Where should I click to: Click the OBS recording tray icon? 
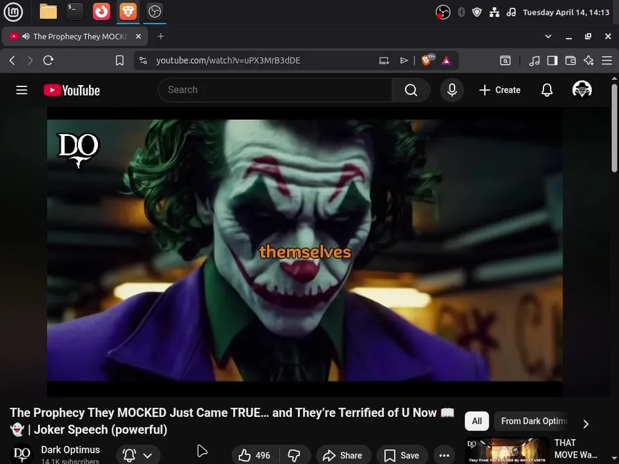(443, 13)
